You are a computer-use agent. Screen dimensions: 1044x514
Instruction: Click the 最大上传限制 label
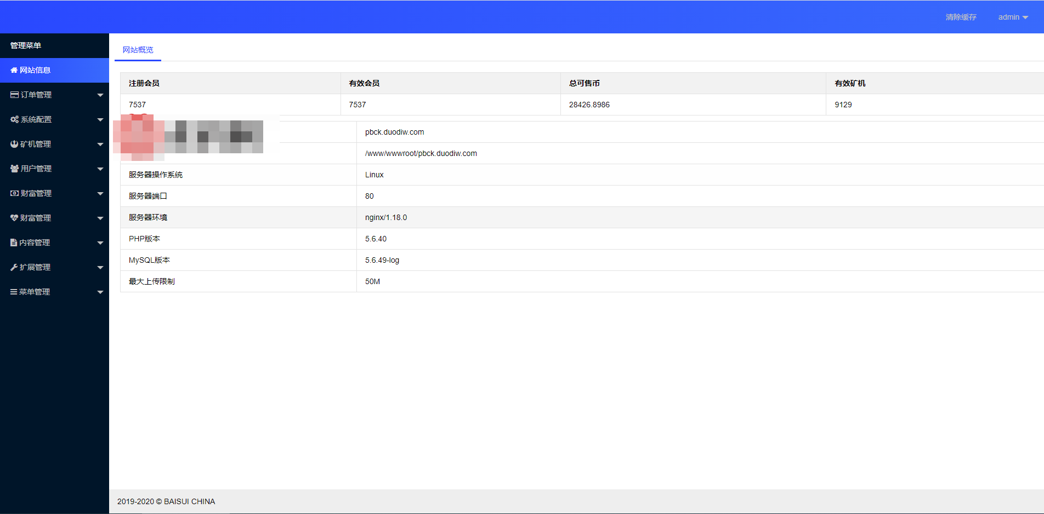coord(152,281)
